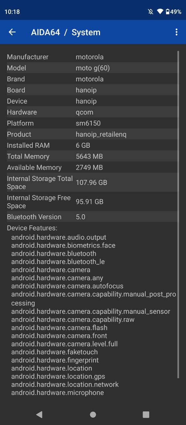186x425 pixels.
Task: Click the vertical scrollbar on right edge
Action: (178, 214)
